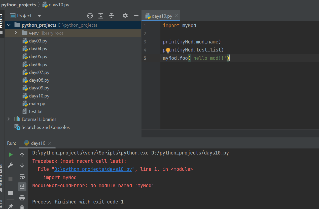The image size is (319, 209).
Task: Click the Down the Stack Trace arrow
Action: coord(22,165)
